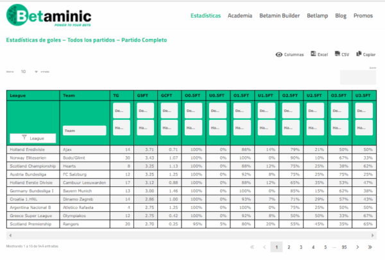Click the left arrow of horizontal scrollbar
Screen dimensions: 385x260
point(10,236)
